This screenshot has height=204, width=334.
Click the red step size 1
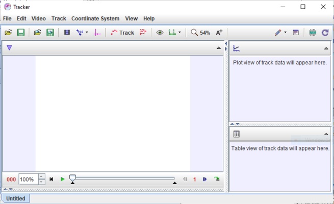(x=194, y=180)
